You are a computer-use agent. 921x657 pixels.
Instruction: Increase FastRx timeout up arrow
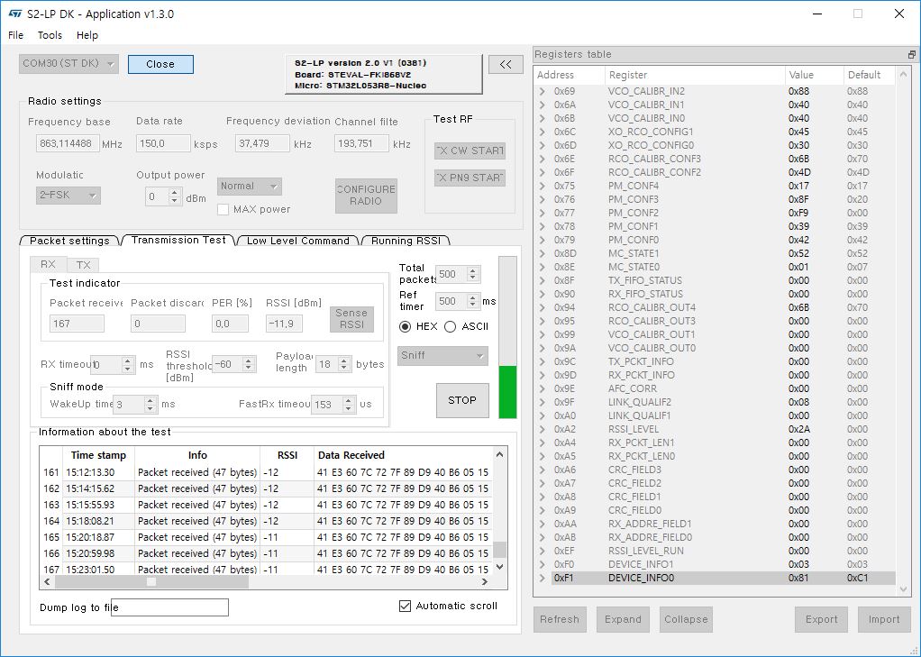[349, 400]
